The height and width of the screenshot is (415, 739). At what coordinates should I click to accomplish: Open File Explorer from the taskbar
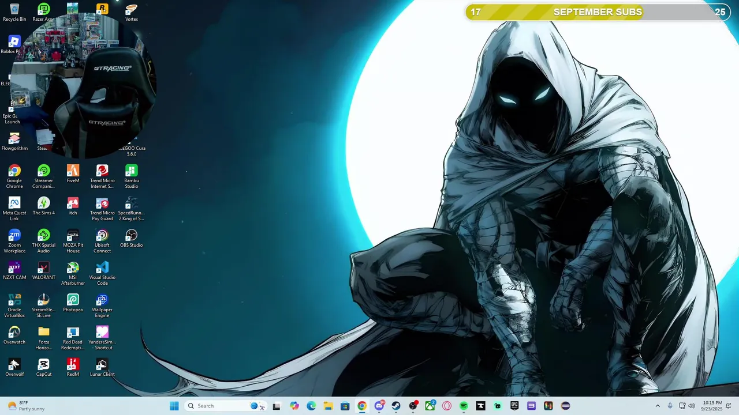328,406
